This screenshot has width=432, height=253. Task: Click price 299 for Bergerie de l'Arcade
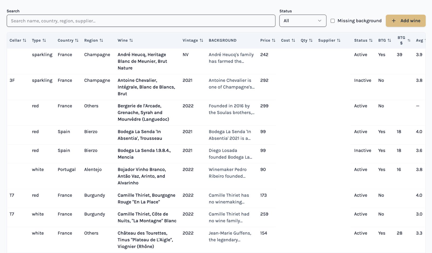click(264, 106)
